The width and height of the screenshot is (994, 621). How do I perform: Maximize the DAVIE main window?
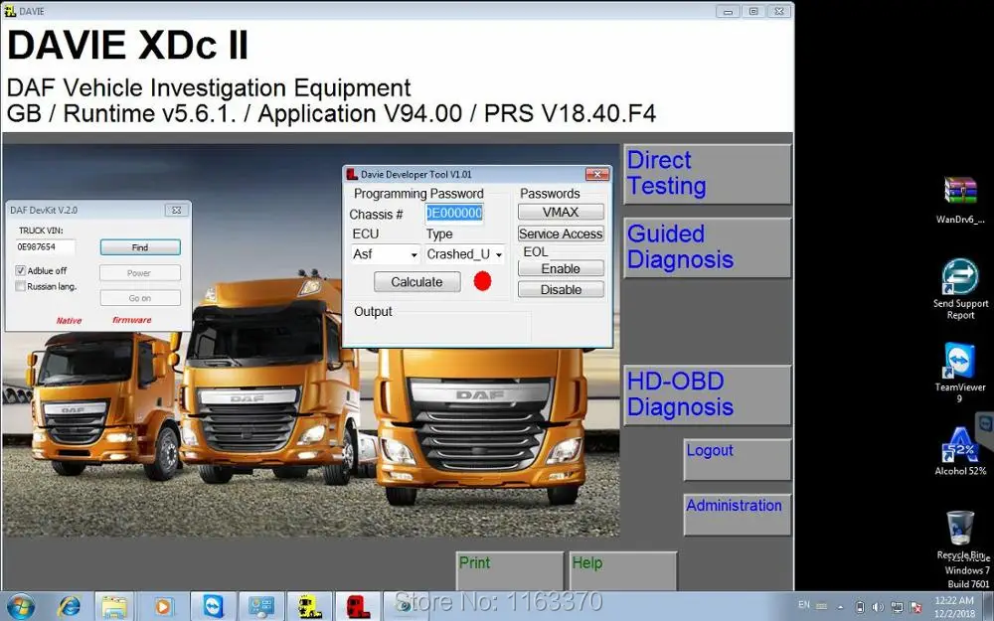pos(753,11)
